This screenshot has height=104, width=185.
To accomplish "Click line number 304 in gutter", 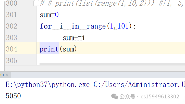I will [11, 49].
